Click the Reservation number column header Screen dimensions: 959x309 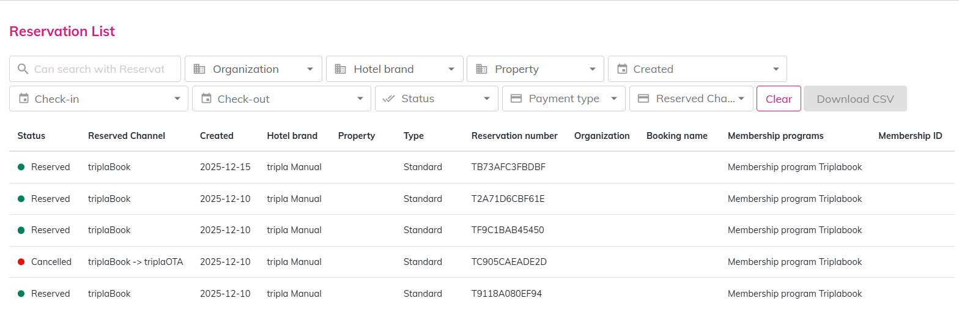click(x=514, y=136)
